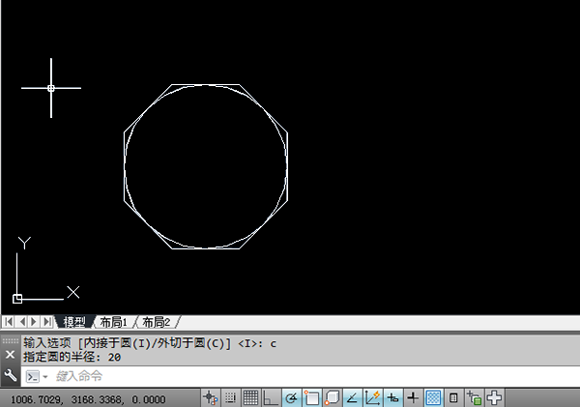Expand recent commands dropdown arrow
Screen dimensions: 580x407
(45, 377)
